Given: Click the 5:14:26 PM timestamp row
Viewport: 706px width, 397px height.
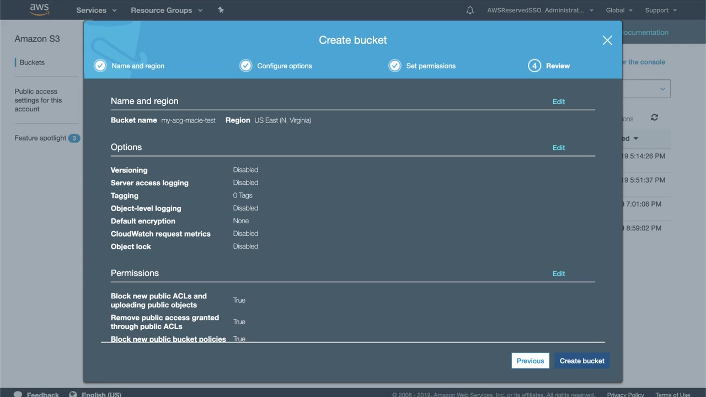Looking at the screenshot, I should click(x=645, y=156).
